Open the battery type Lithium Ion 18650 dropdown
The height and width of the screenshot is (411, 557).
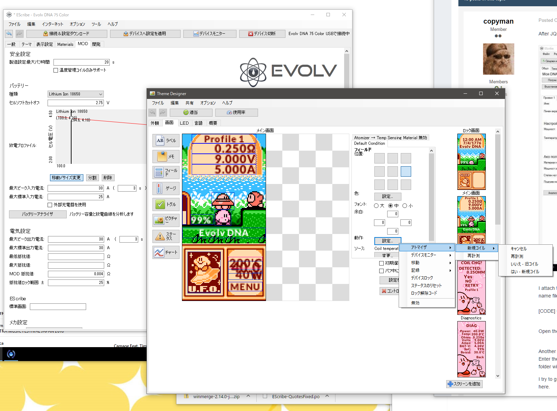tap(75, 94)
